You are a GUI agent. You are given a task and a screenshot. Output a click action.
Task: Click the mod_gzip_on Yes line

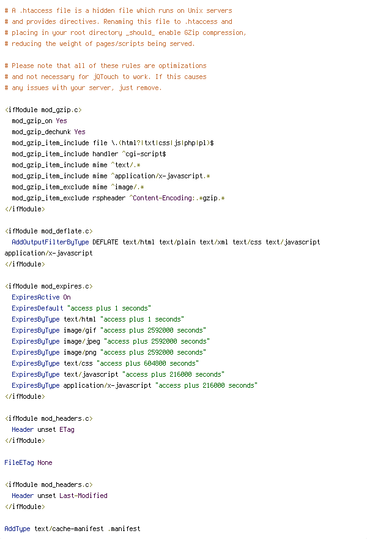pyautogui.click(x=40, y=121)
